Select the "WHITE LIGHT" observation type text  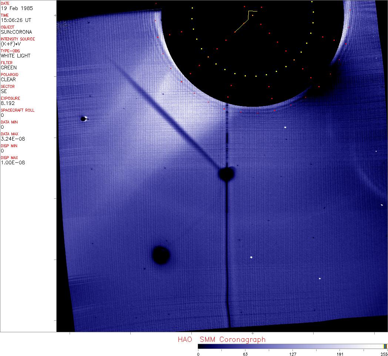(x=16, y=56)
